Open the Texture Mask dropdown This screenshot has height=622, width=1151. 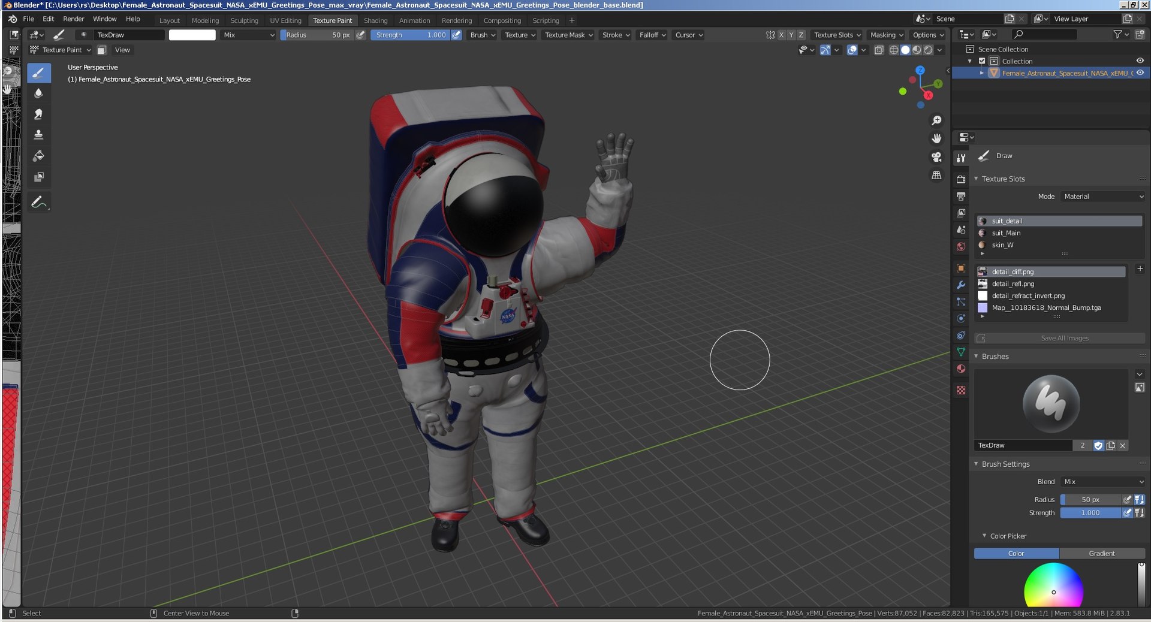568,35
